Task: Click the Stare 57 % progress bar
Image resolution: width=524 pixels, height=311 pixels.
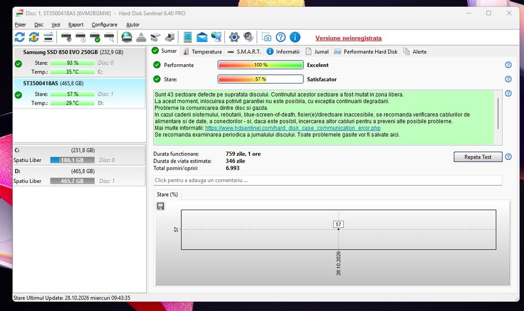Action: pos(260,79)
